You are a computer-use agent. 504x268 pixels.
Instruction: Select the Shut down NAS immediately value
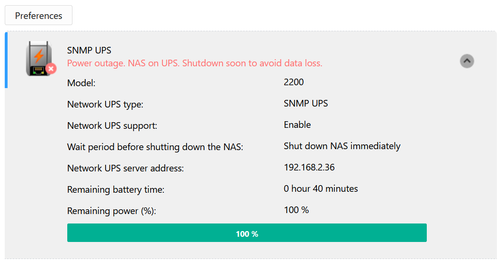click(342, 146)
